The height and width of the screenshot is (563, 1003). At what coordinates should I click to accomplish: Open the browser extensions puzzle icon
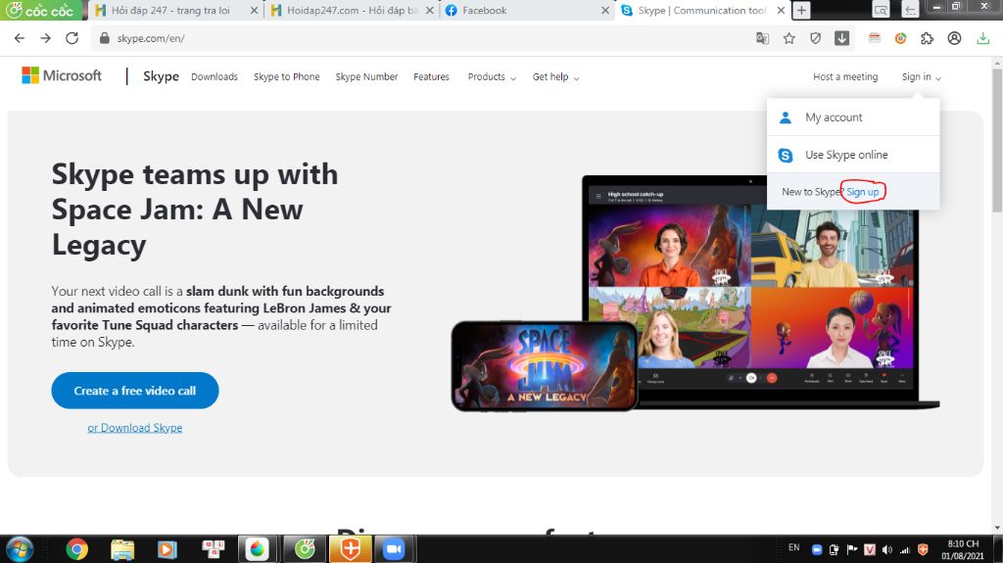[927, 38]
